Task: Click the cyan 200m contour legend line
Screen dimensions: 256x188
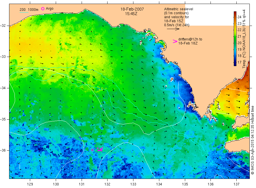Action: (24, 12)
